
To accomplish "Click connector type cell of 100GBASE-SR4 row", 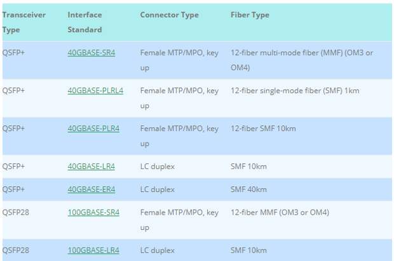I will (x=179, y=220).
